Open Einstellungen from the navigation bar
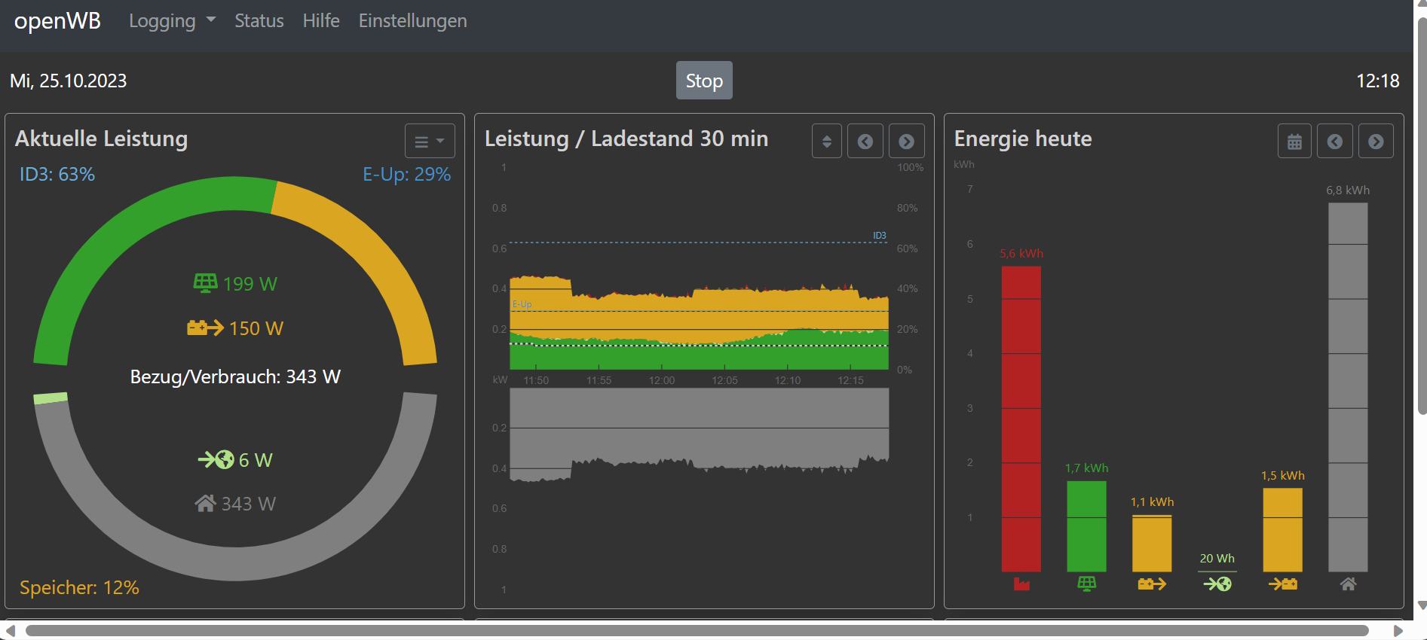 (412, 21)
